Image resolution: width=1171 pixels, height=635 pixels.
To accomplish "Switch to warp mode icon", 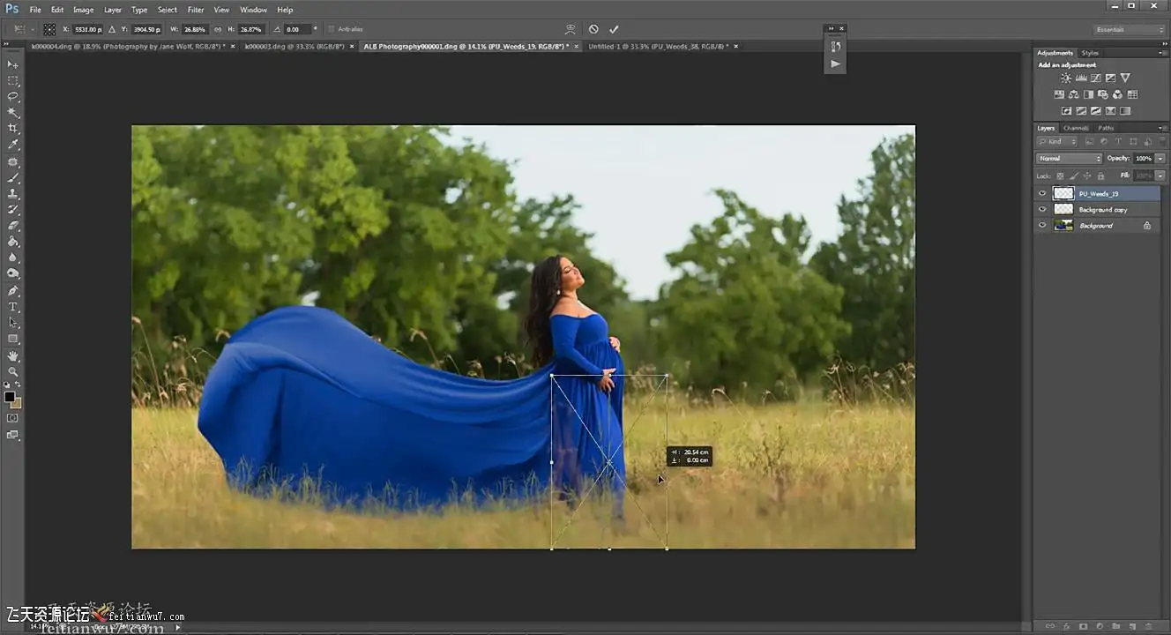I will (x=570, y=29).
